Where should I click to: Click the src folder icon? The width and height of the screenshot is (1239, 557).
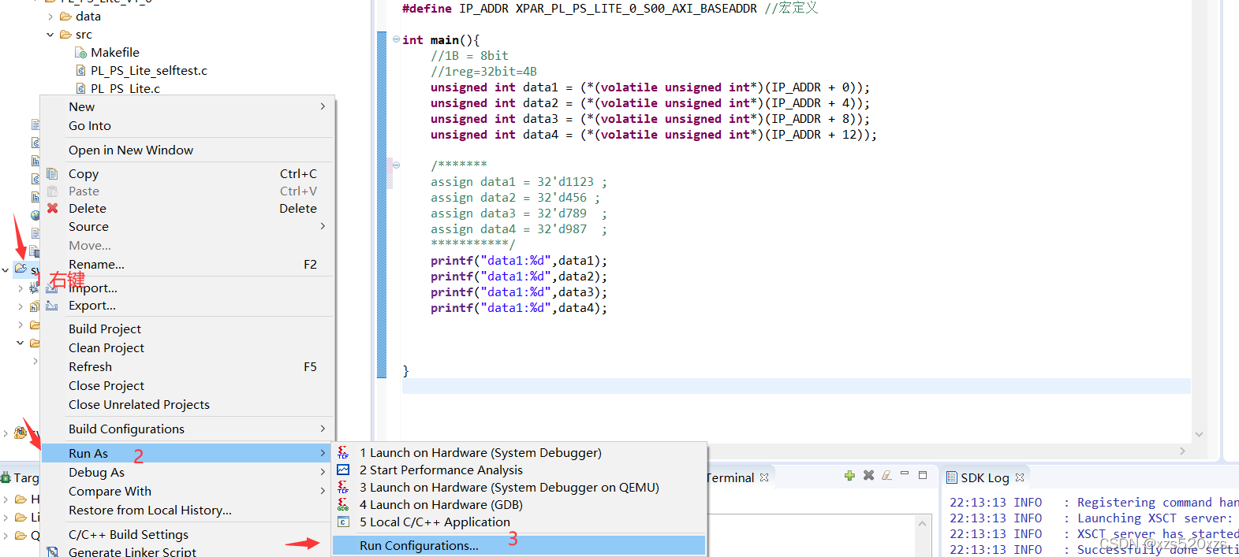65,35
